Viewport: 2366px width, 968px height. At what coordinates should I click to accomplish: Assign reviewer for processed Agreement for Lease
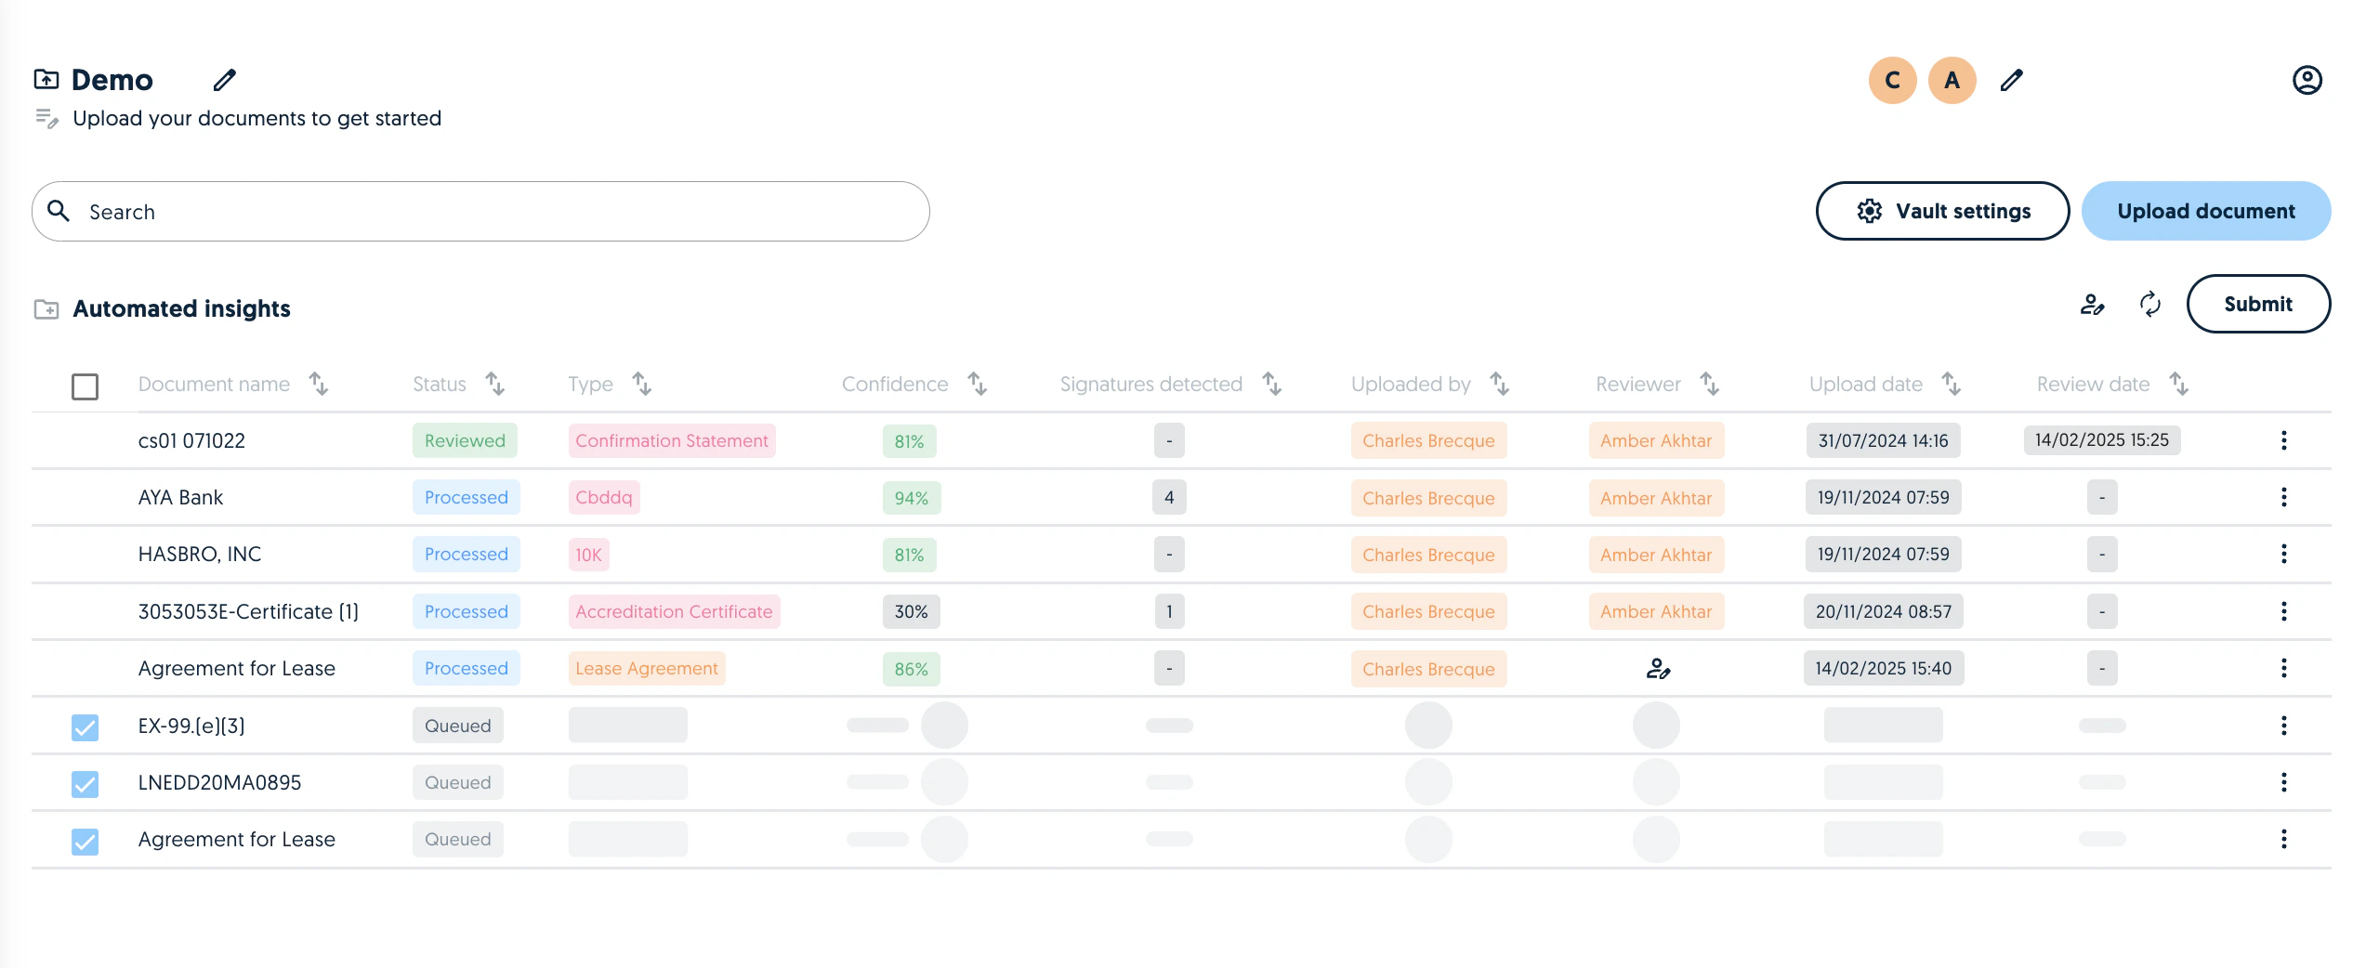click(1658, 669)
